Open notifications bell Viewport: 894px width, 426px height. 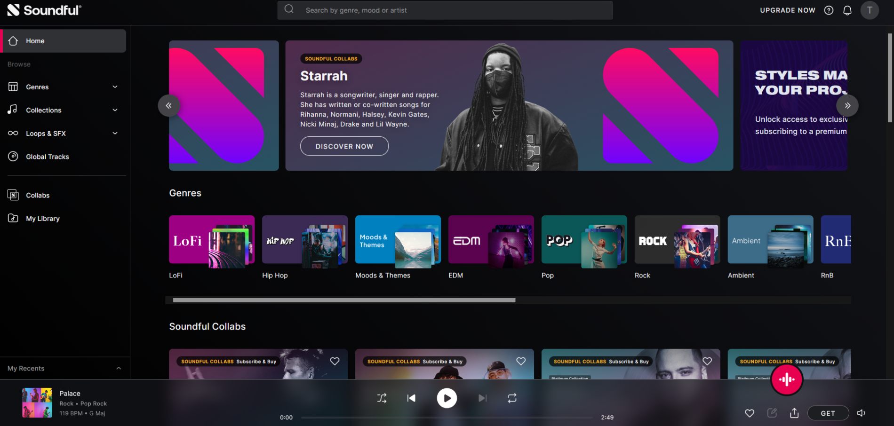[847, 10]
